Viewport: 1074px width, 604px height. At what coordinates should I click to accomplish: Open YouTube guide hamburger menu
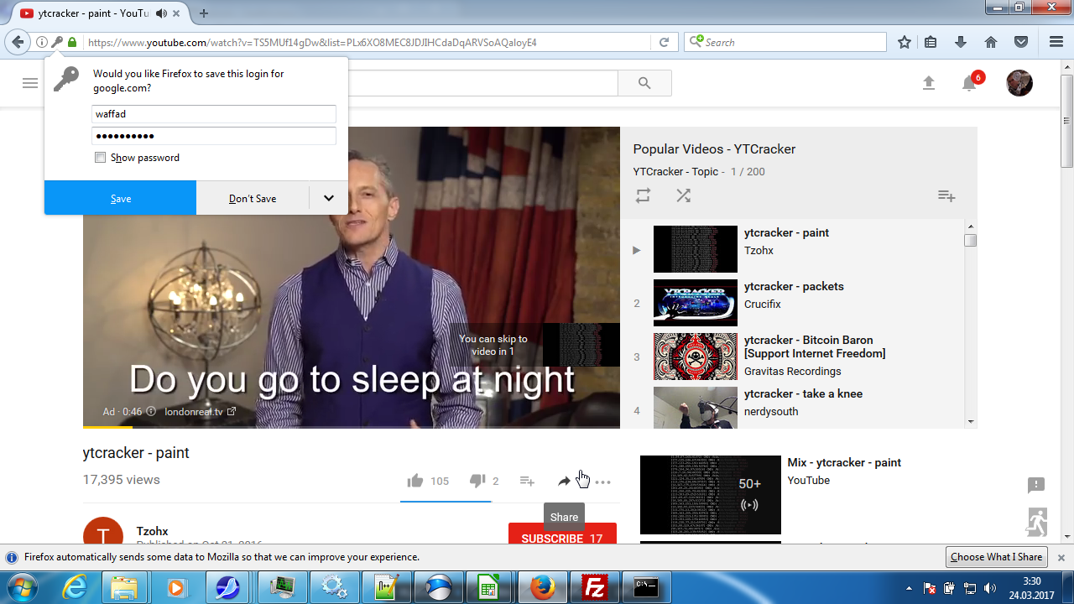click(30, 83)
